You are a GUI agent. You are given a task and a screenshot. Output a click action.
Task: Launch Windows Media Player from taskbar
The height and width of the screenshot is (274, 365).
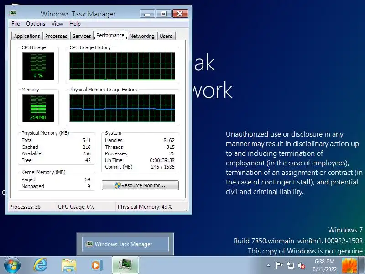click(x=96, y=265)
